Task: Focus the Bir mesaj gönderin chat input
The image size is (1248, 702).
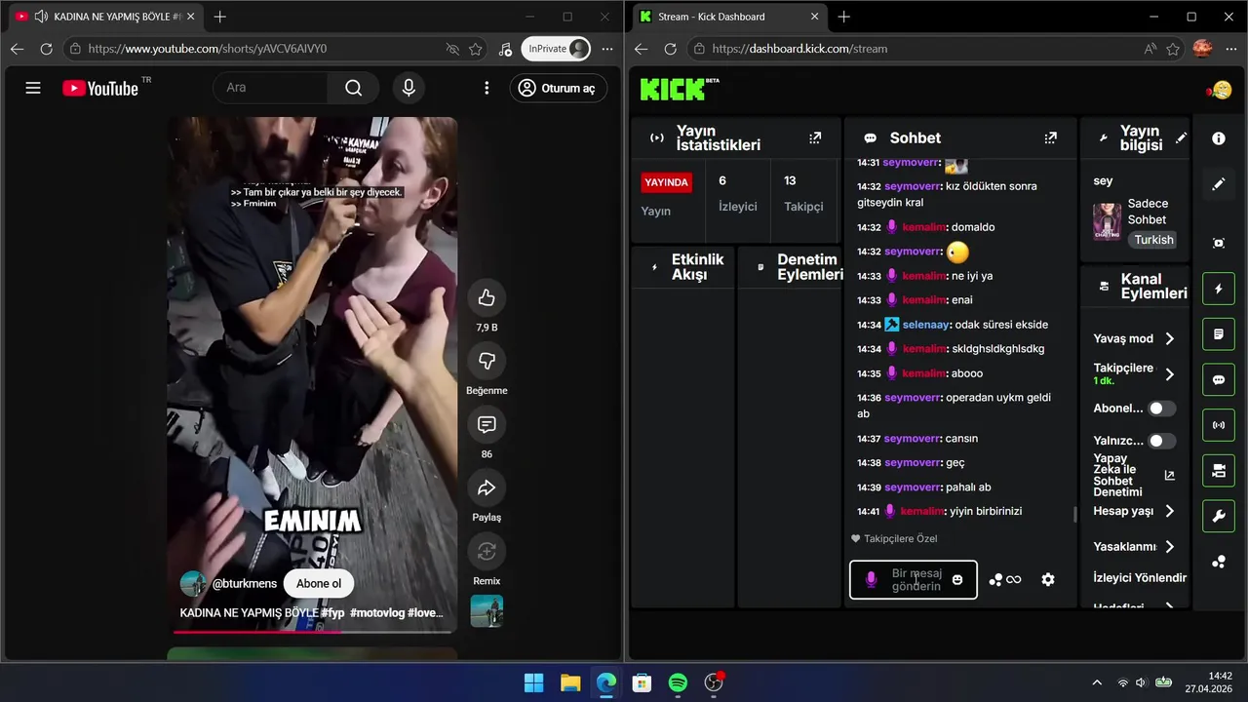Action: [x=914, y=579]
